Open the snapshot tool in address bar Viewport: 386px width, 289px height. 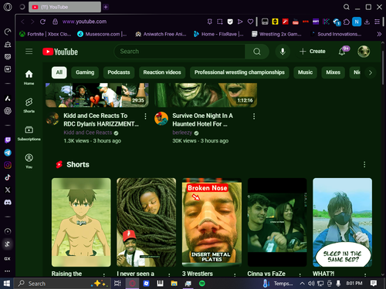click(x=219, y=22)
